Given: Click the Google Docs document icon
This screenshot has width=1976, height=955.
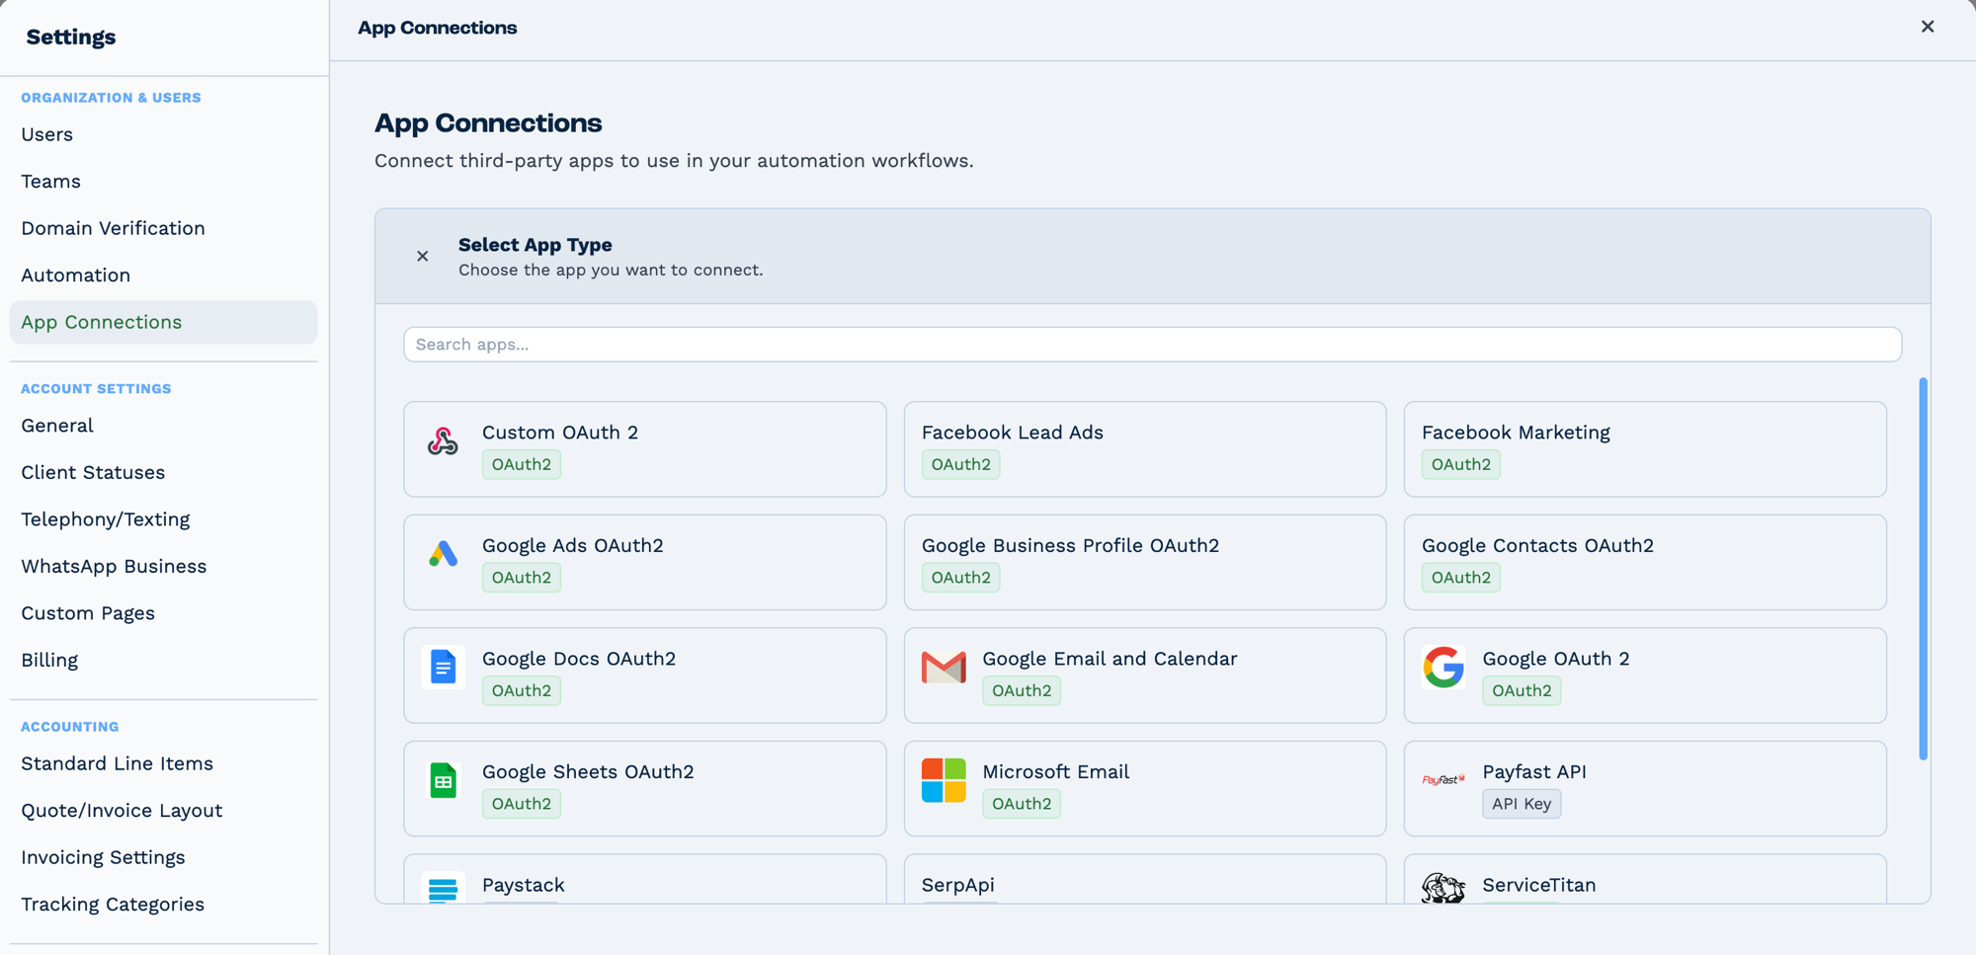Looking at the screenshot, I should (x=443, y=668).
